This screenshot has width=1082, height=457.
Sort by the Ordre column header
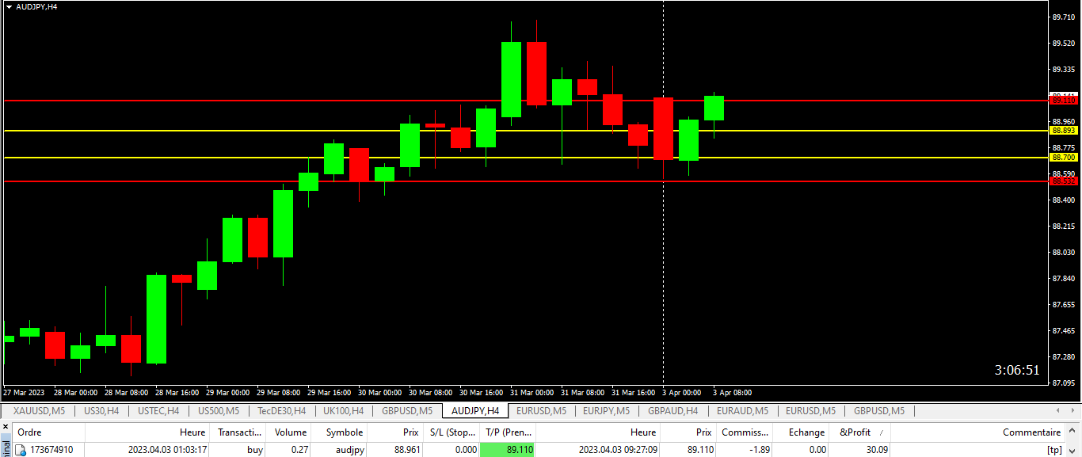pos(48,432)
